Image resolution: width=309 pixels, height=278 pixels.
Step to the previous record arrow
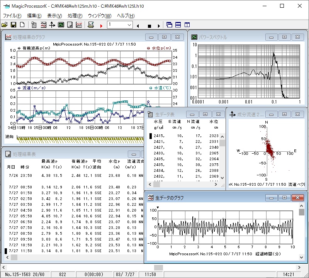pyautogui.click(x=138, y=26)
